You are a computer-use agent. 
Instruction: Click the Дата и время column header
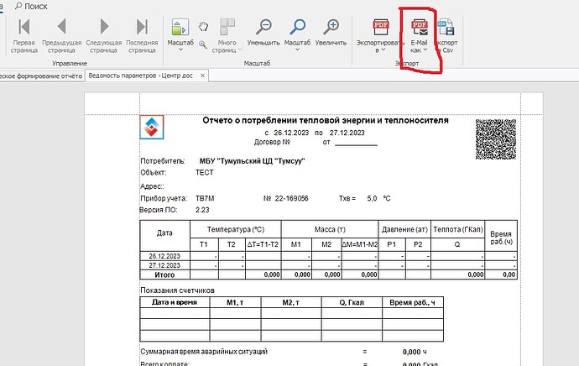(175, 302)
